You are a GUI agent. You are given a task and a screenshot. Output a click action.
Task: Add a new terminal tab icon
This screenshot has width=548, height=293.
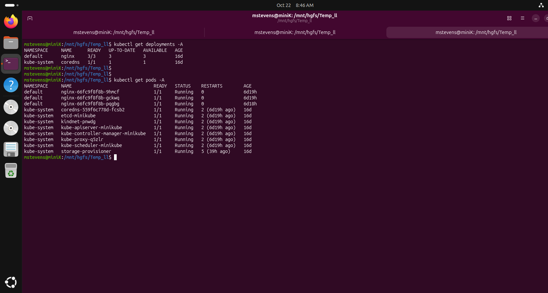[30, 18]
